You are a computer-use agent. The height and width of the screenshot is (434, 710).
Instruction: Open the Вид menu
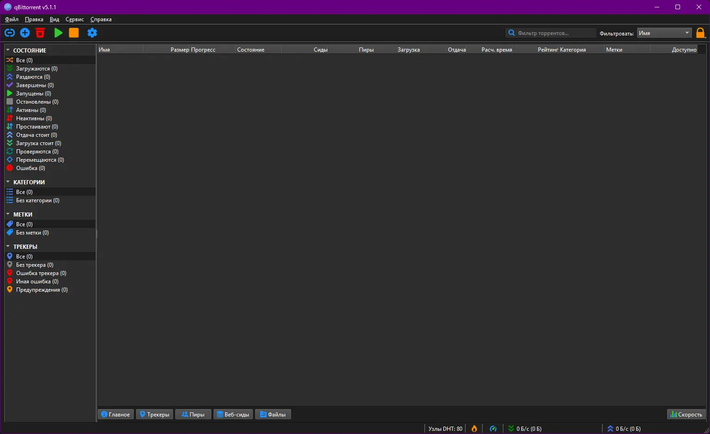[x=54, y=19]
